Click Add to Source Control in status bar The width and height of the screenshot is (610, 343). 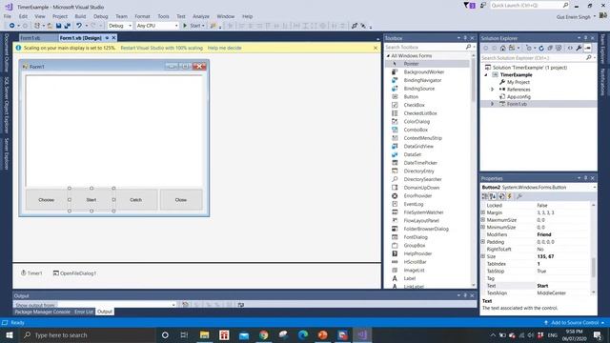pyautogui.click(x=574, y=323)
